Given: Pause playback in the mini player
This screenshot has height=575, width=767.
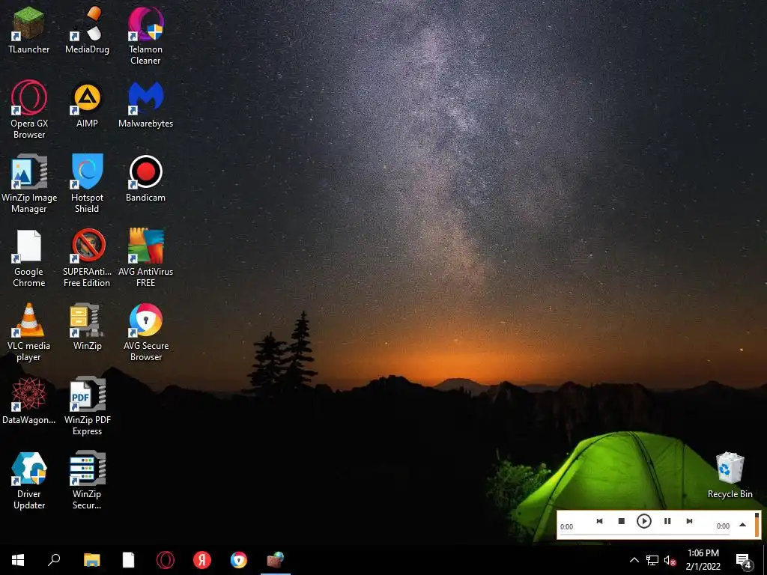Looking at the screenshot, I should click(667, 521).
